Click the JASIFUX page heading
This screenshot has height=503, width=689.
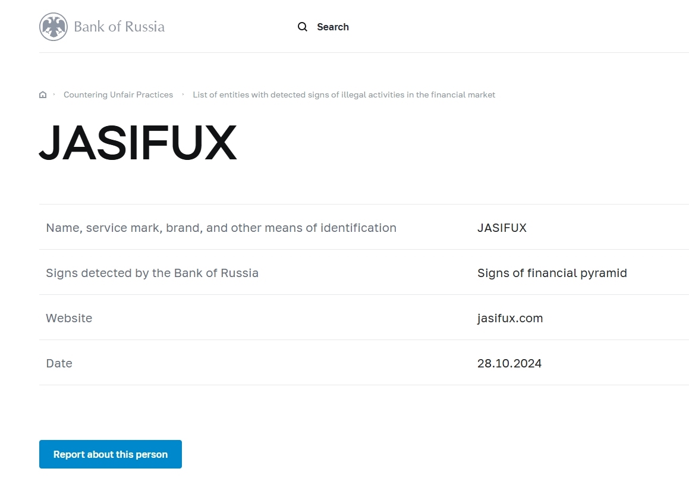[x=138, y=142]
